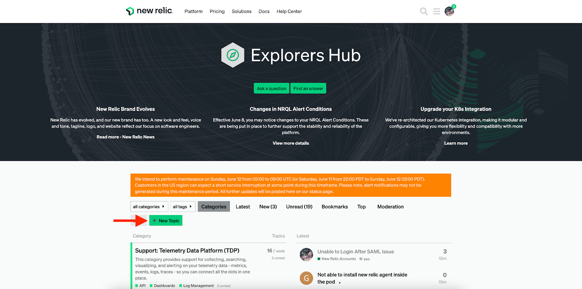Viewport: 582px width, 289px height.
Task: Open Changes in NRQL Alert Conditions heading
Action: click(x=291, y=109)
